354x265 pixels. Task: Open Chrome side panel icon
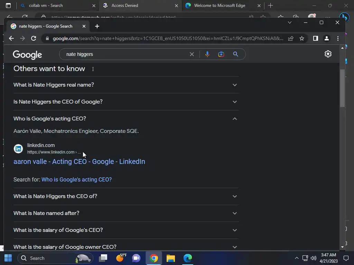pos(315,39)
